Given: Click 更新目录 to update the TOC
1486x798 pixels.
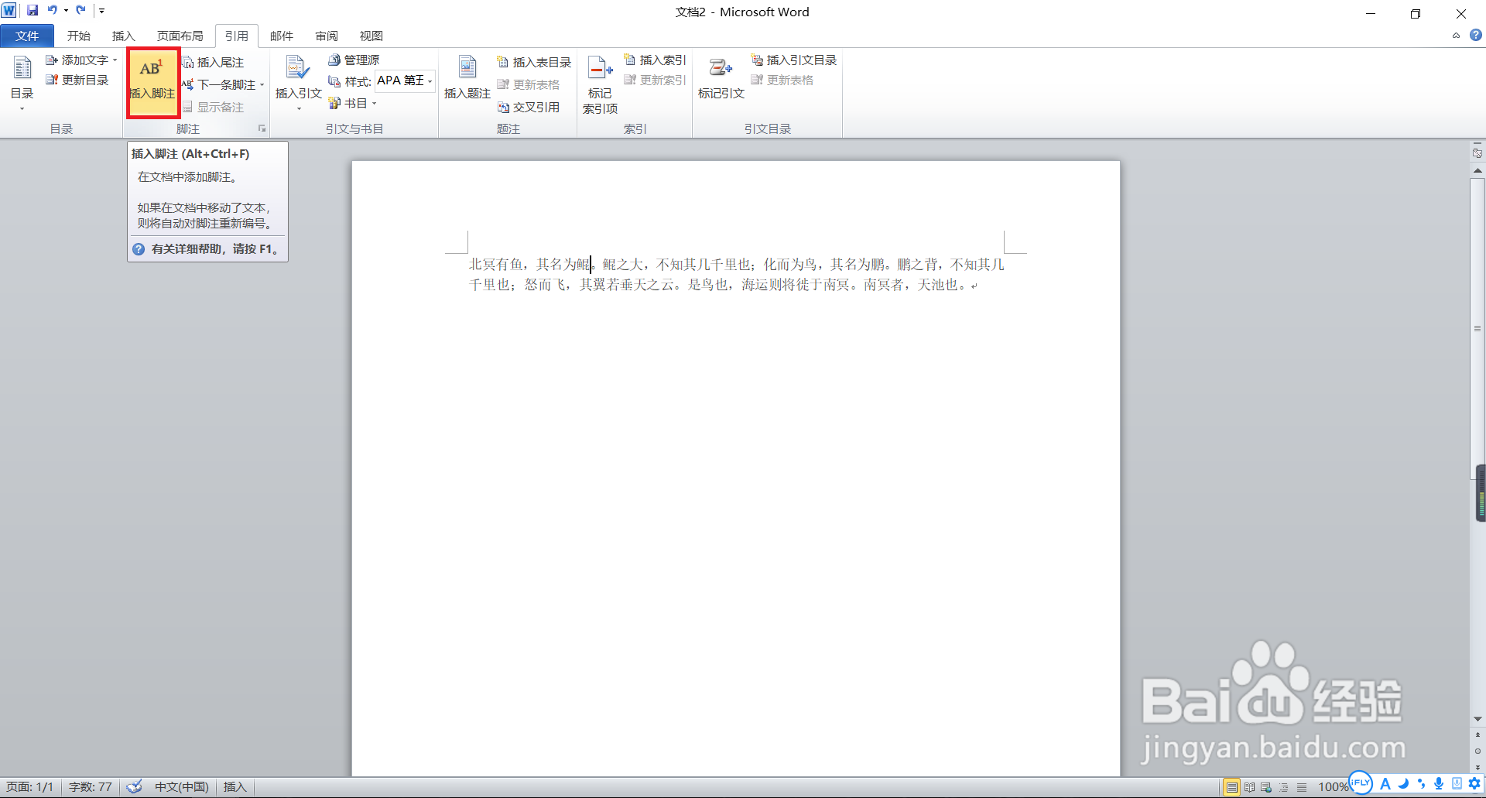Looking at the screenshot, I should [77, 80].
